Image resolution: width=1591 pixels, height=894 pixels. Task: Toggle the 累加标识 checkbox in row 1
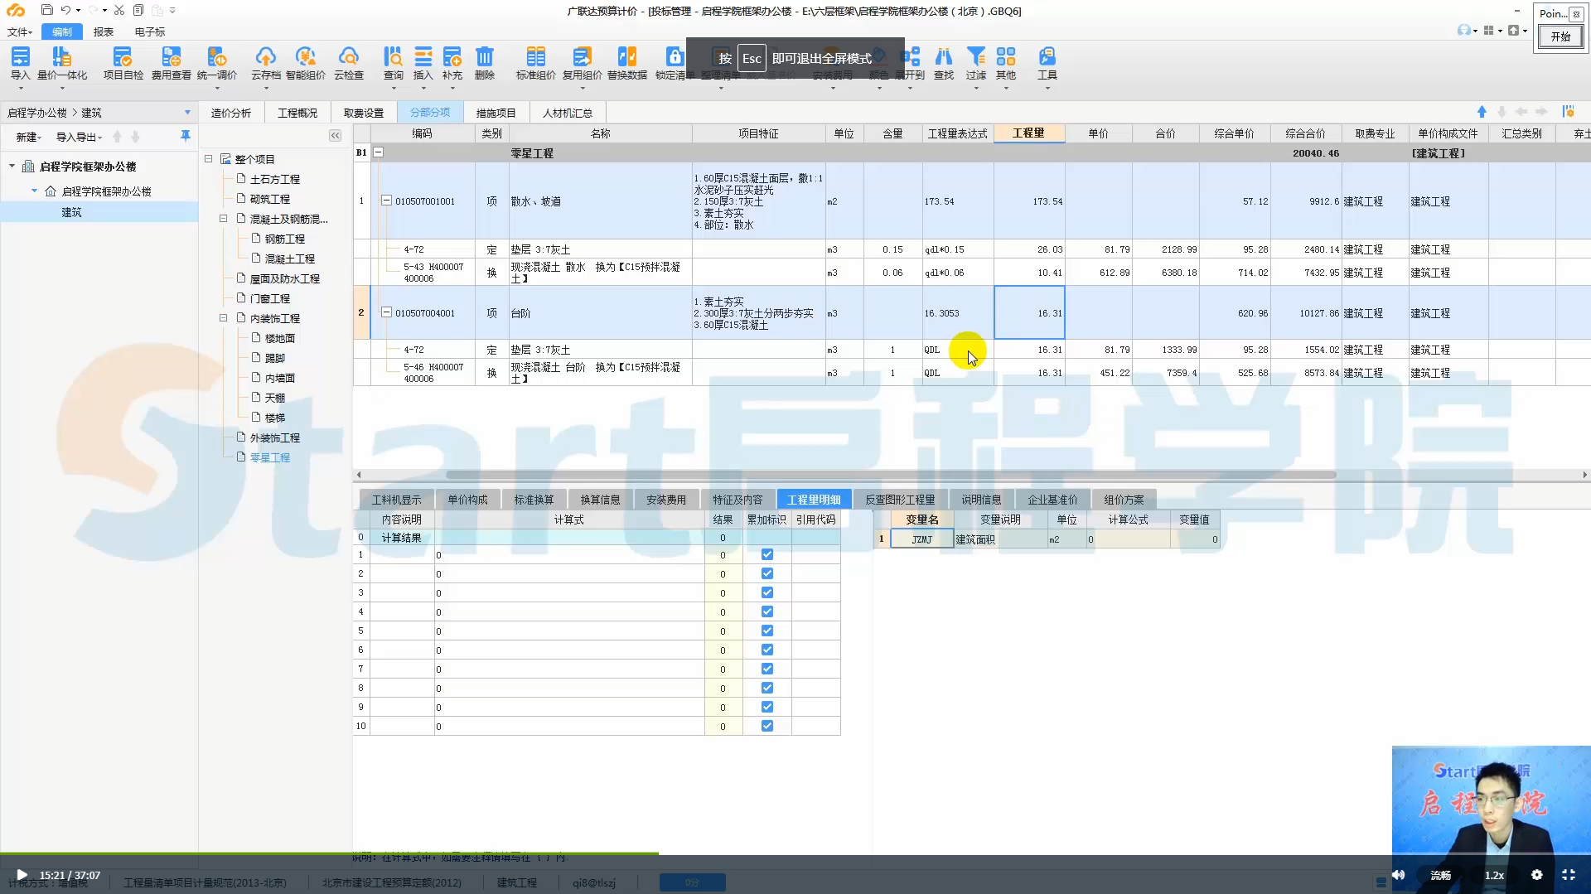(x=767, y=554)
